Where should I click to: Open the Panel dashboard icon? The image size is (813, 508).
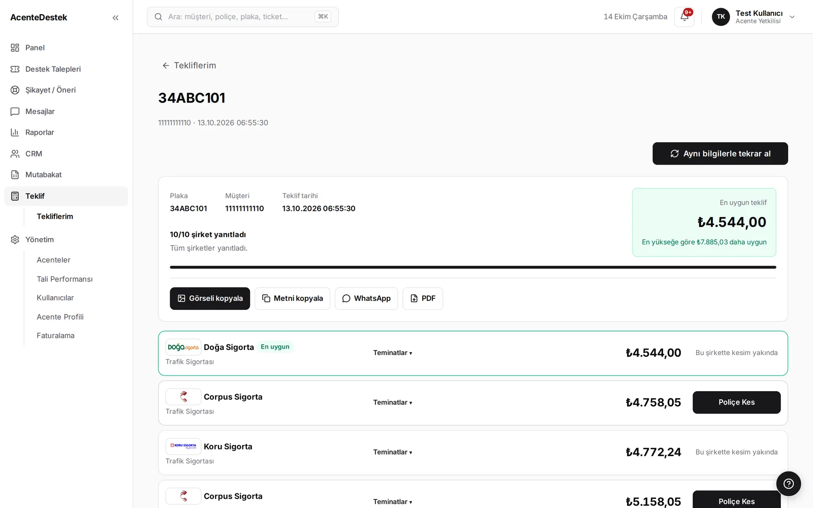point(15,48)
